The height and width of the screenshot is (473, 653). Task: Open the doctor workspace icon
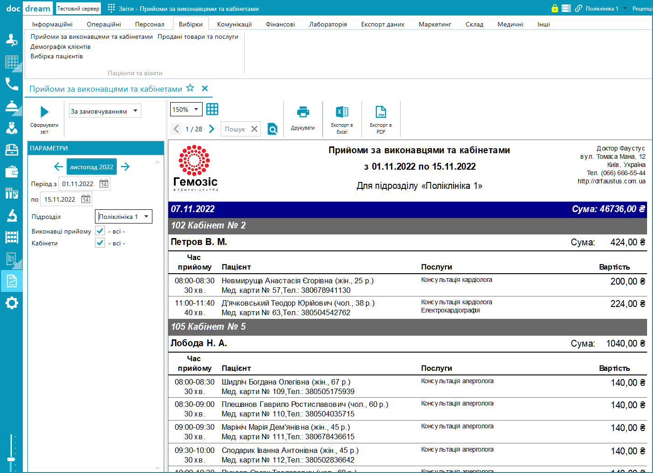(x=11, y=128)
